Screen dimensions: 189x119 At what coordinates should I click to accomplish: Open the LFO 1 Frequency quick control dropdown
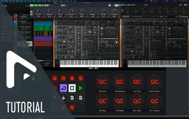point(119,15)
